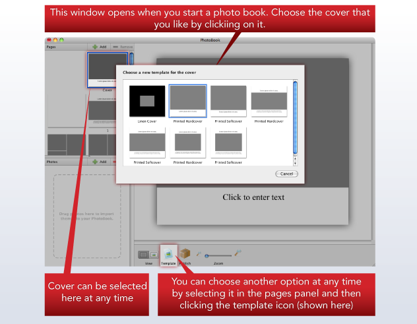Select the Cover page thumbnail in Pages panel

pos(107,70)
